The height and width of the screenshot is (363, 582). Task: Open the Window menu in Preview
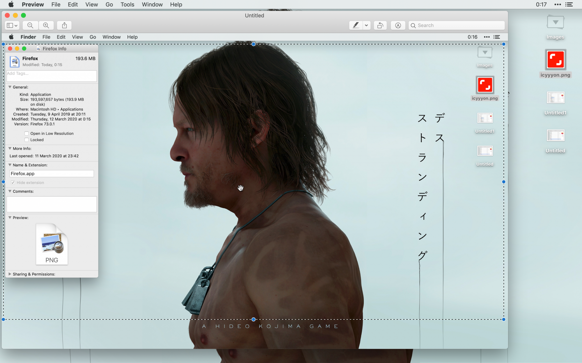[152, 4]
